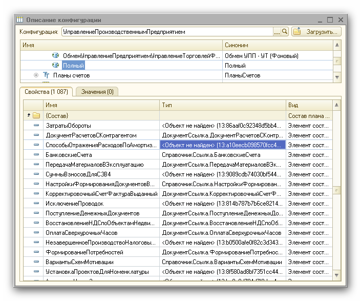
Task: Click the {Состав} folder icon
Action: pyautogui.click(x=36, y=115)
